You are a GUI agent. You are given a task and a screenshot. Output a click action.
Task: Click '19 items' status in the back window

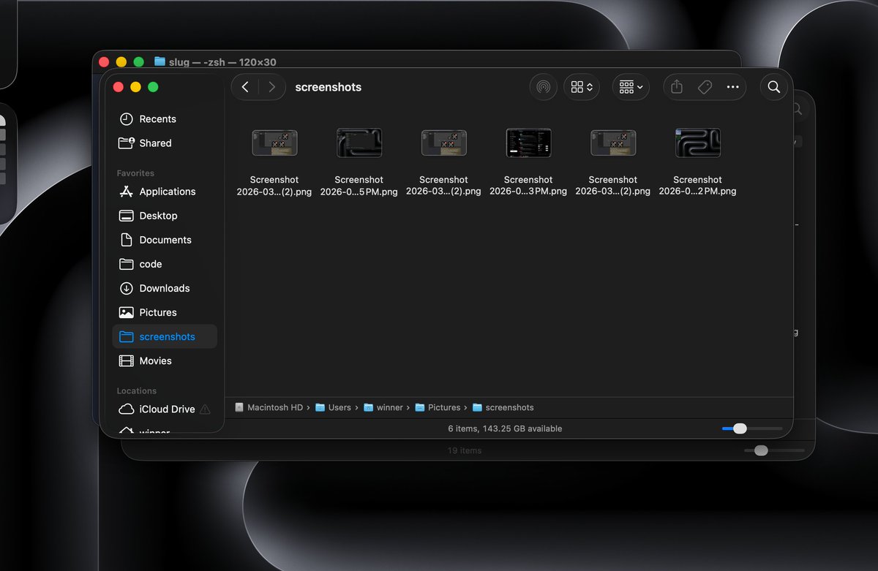click(465, 450)
